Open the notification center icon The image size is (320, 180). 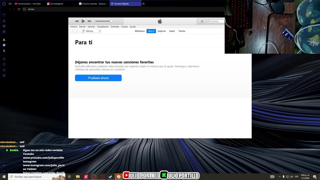click(x=315, y=177)
